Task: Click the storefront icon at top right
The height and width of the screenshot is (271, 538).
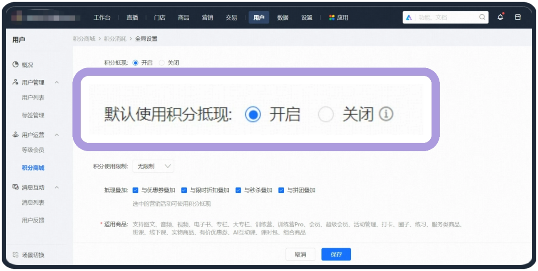Action: click(x=518, y=17)
